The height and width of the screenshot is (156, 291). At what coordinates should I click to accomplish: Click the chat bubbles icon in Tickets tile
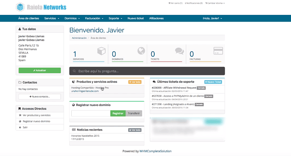179,51
